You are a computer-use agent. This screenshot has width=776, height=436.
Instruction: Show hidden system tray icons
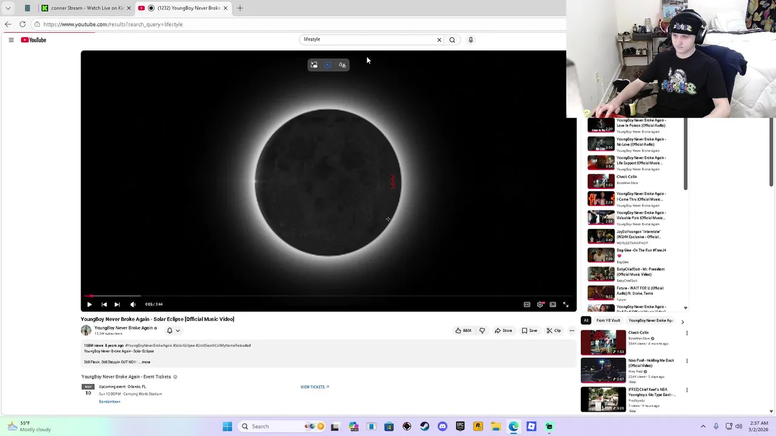tap(703, 426)
